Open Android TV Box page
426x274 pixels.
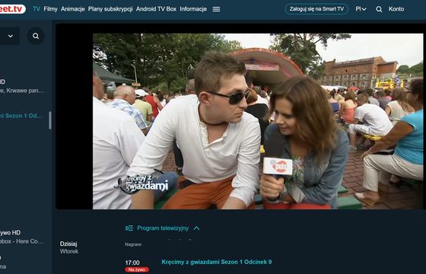pyautogui.click(x=156, y=9)
